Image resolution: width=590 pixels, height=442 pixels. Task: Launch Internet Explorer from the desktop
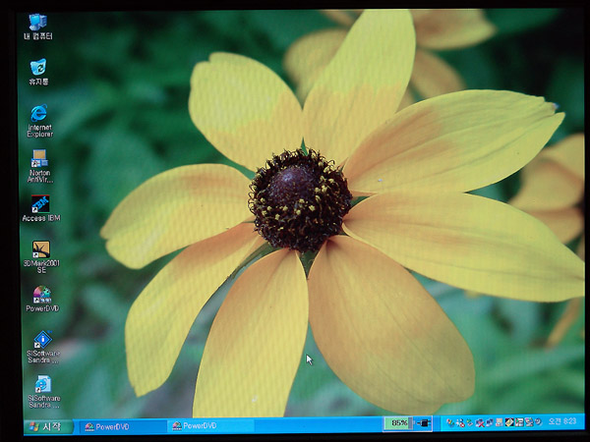(x=39, y=121)
